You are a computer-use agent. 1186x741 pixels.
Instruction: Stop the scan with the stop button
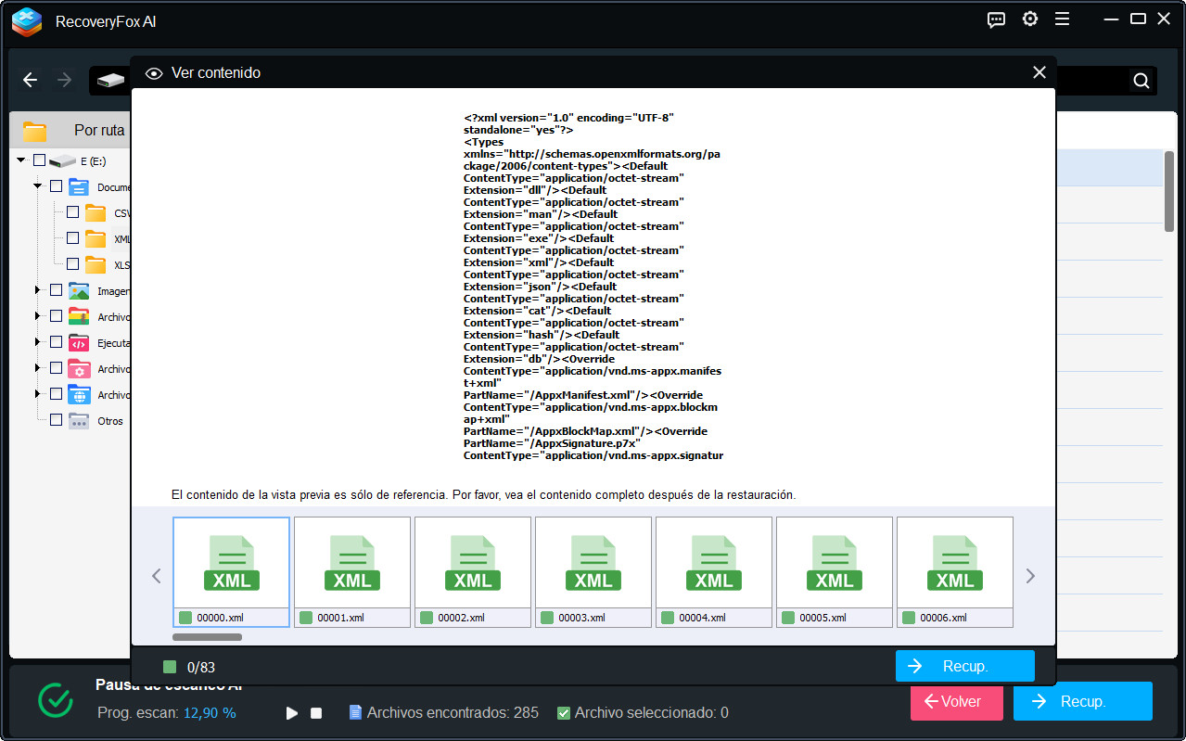pos(316,713)
